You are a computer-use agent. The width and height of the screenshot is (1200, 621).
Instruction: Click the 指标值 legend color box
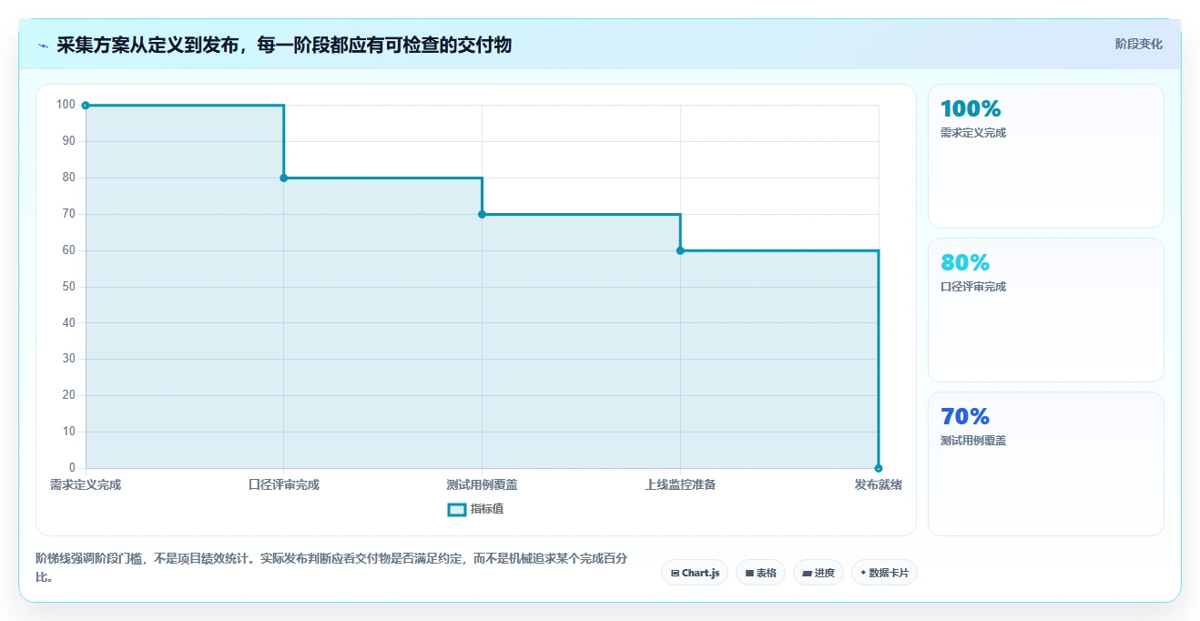click(x=457, y=509)
